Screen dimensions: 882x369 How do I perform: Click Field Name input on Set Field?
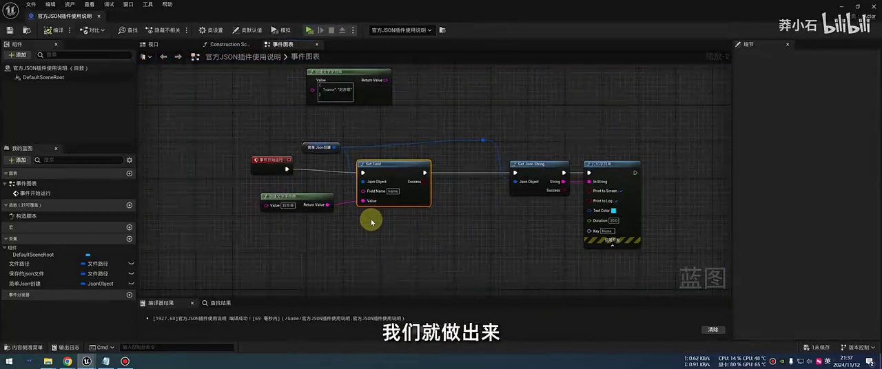point(393,191)
